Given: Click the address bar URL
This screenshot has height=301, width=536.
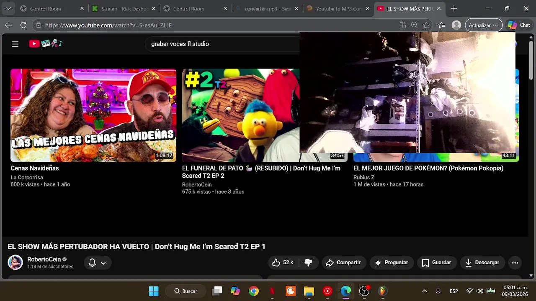Looking at the screenshot, I should pos(108,25).
